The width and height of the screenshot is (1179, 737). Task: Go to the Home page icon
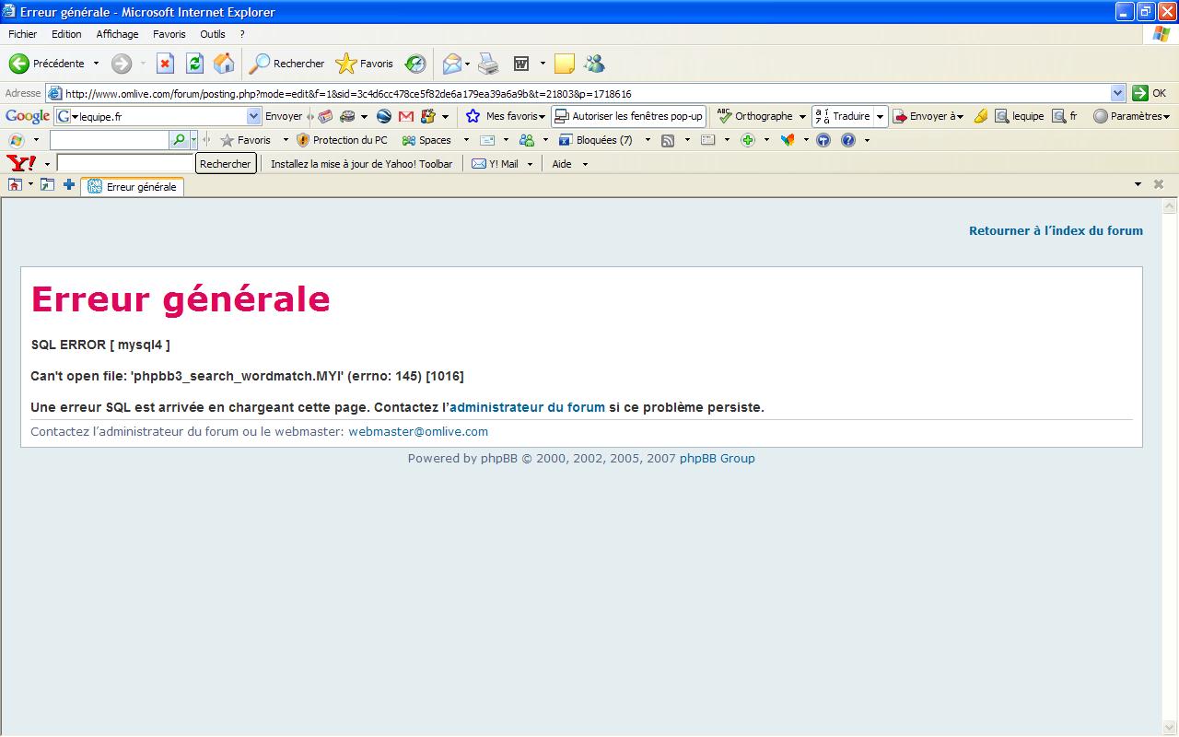pyautogui.click(x=224, y=64)
